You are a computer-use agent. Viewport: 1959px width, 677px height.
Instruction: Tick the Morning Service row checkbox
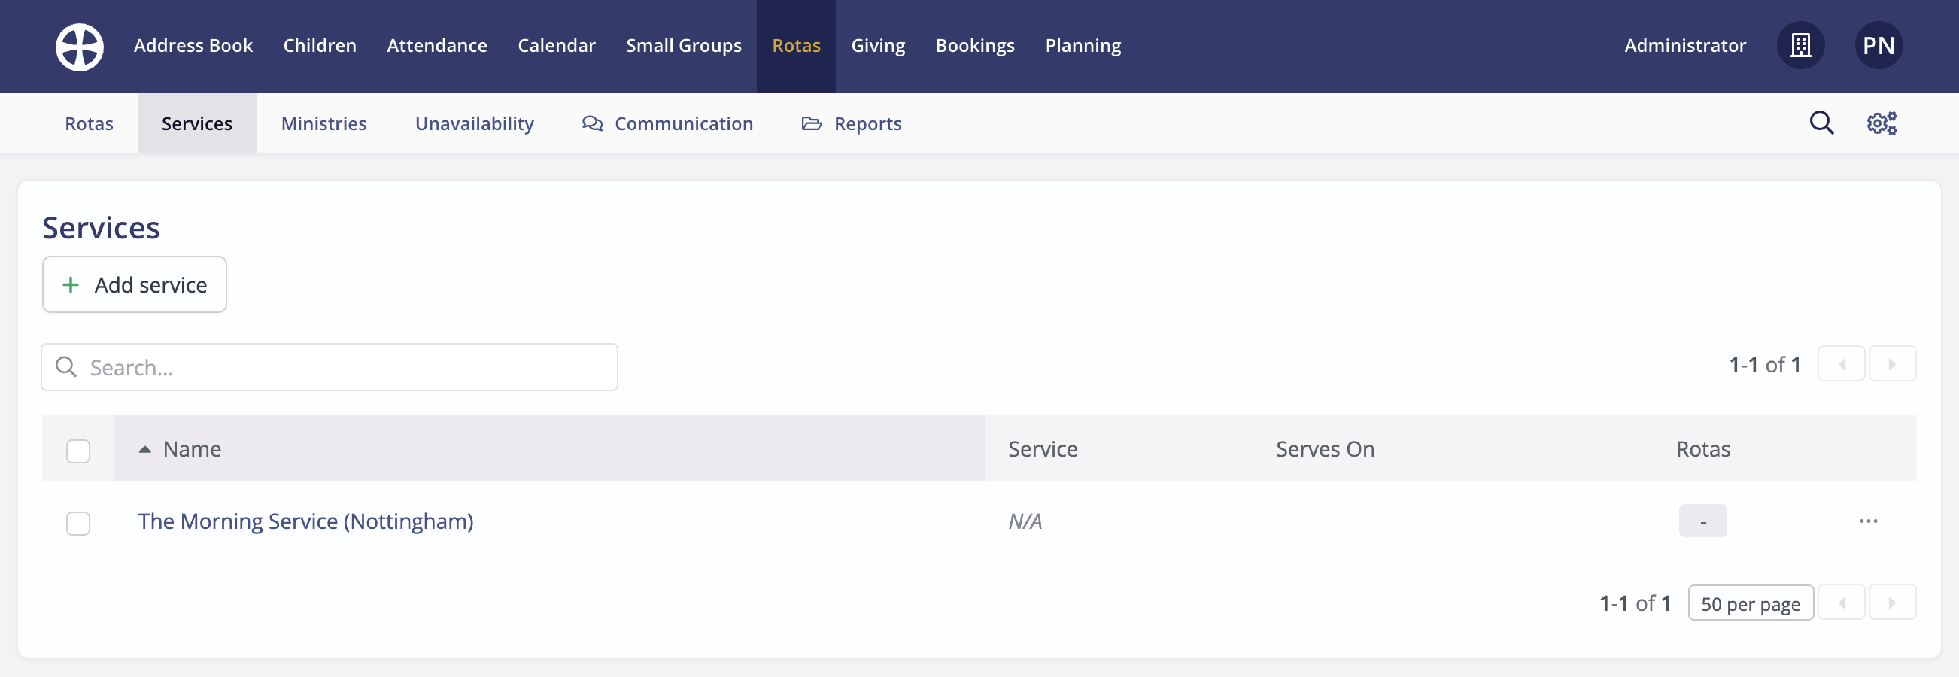[78, 524]
